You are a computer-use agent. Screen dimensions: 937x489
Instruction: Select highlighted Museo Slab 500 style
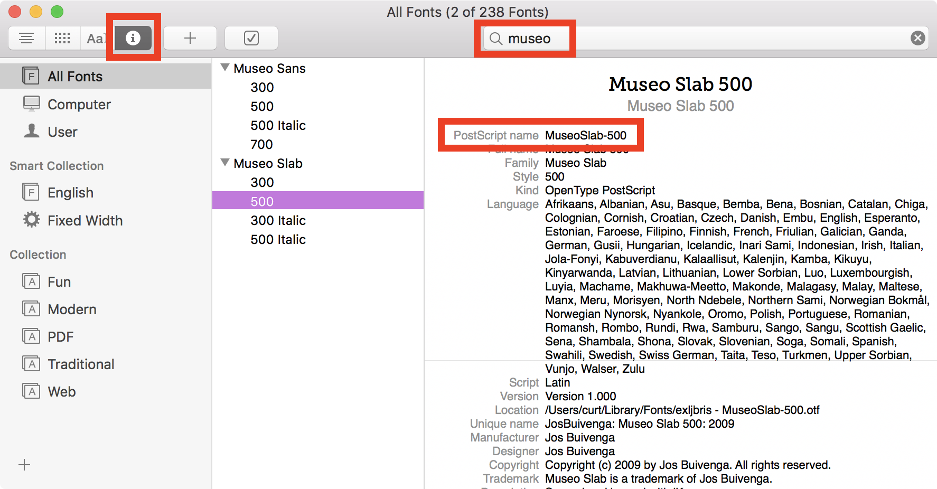click(318, 200)
